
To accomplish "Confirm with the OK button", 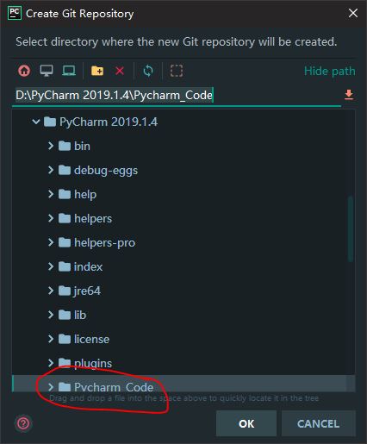I will click(x=246, y=423).
